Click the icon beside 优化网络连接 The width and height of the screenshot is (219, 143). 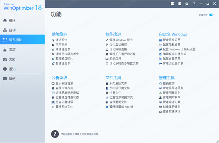(x=107, y=49)
